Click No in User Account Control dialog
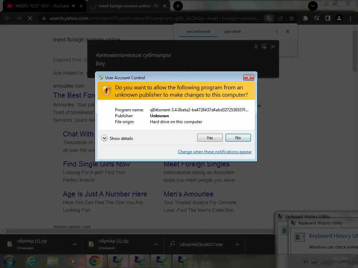 pyautogui.click(x=238, y=137)
